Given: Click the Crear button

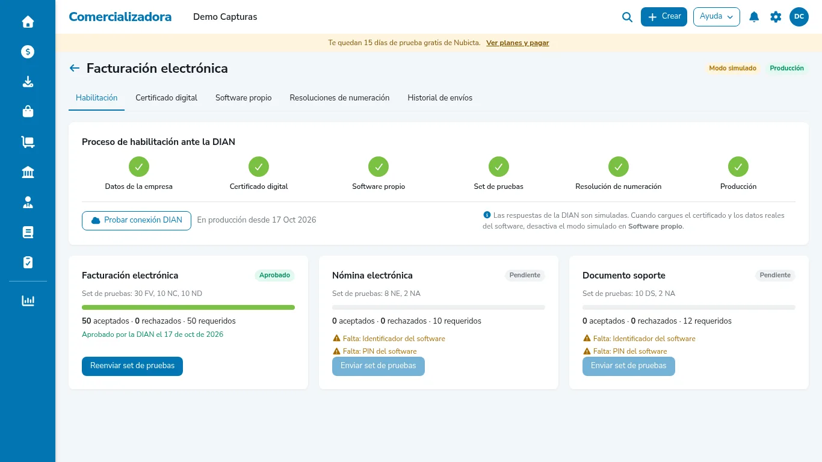Looking at the screenshot, I should tap(664, 17).
